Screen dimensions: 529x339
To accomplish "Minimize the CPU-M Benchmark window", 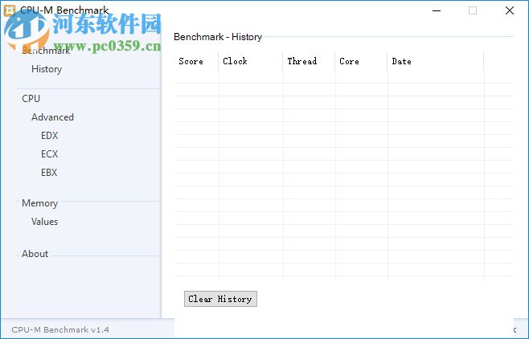I will [437, 10].
